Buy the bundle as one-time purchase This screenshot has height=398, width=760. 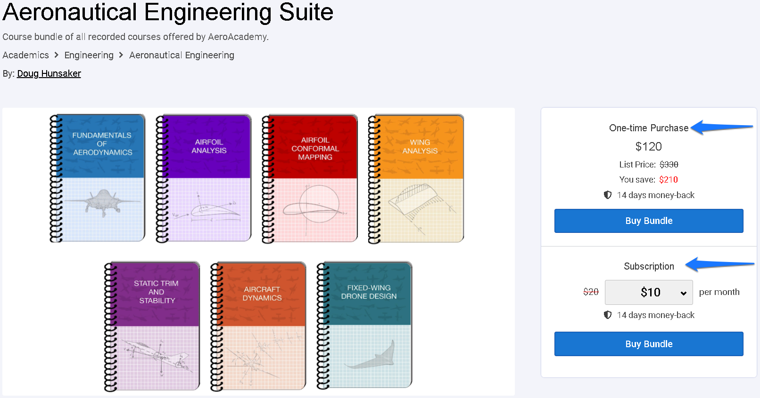pos(649,221)
